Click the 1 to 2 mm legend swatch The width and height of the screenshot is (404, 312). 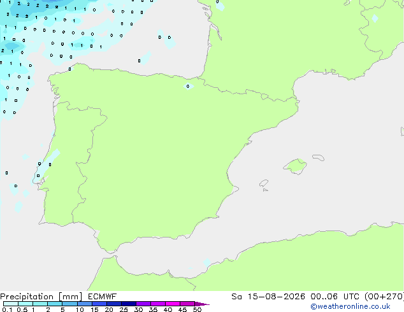tap(40, 304)
